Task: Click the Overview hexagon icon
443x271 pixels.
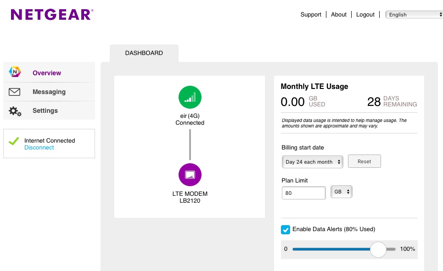Action: coord(15,72)
